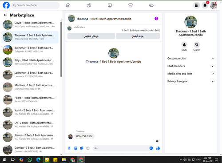Record a voice clip with microphone icon
Screen dimensions: 222x163
tap(69, 148)
